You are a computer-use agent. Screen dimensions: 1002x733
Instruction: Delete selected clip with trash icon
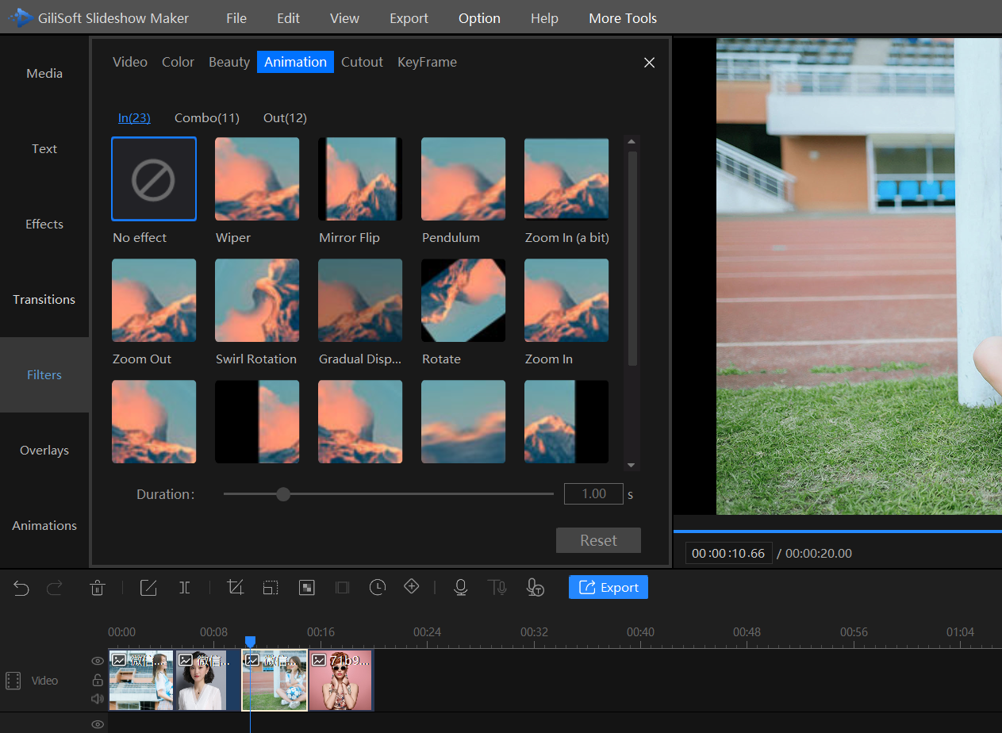click(98, 588)
